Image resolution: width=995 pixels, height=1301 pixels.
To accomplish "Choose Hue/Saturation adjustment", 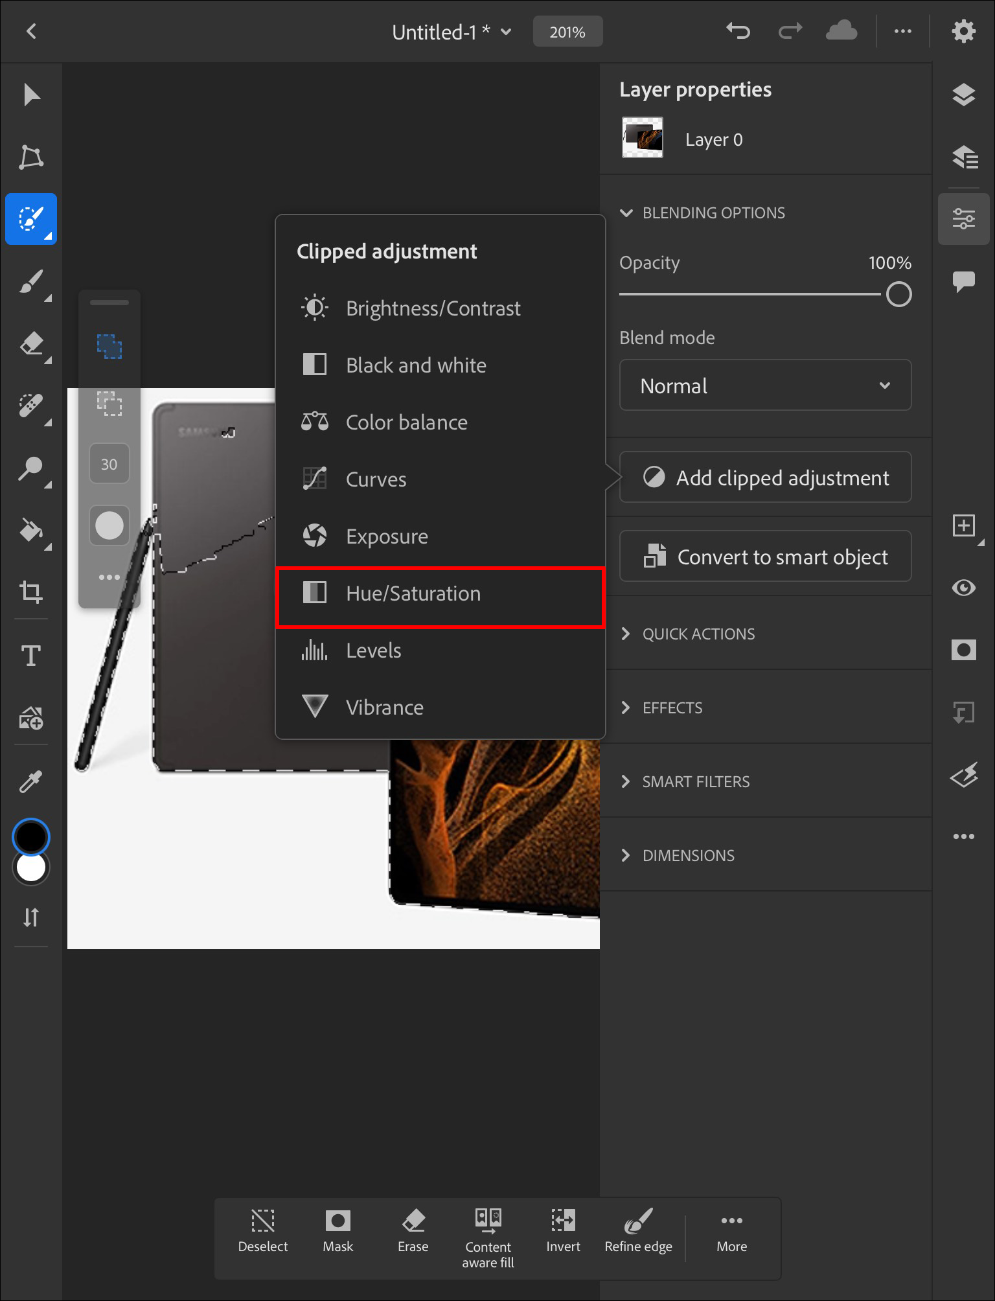I will (x=440, y=597).
